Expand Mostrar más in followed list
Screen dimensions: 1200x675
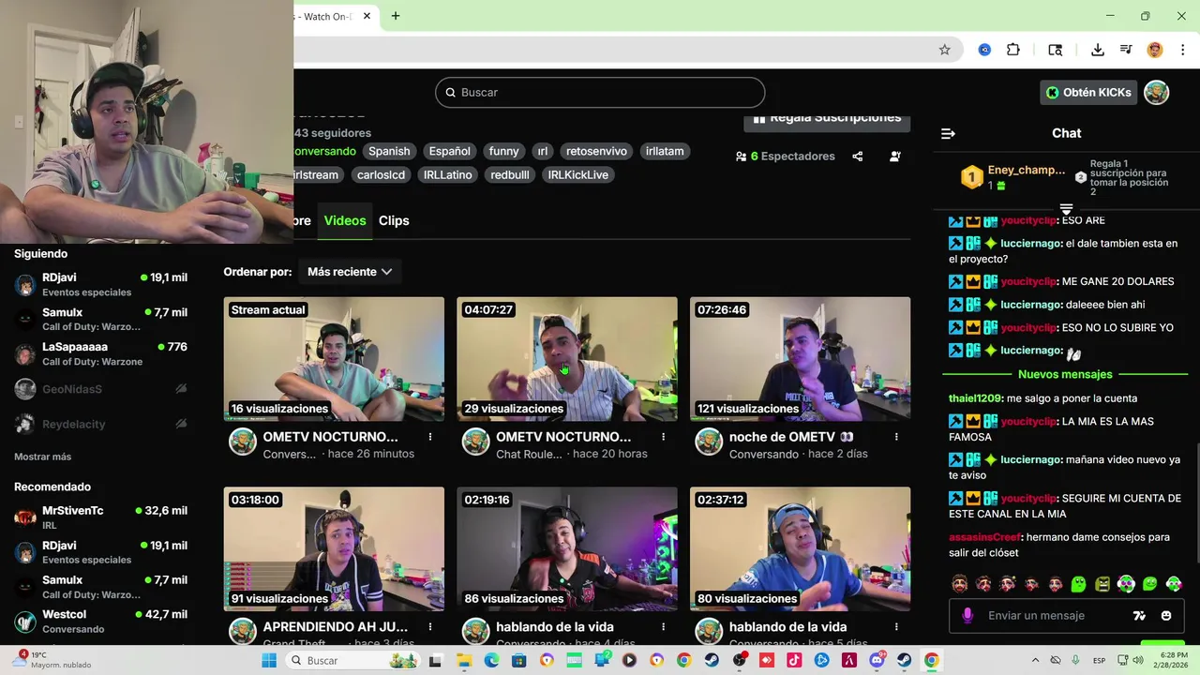point(42,457)
